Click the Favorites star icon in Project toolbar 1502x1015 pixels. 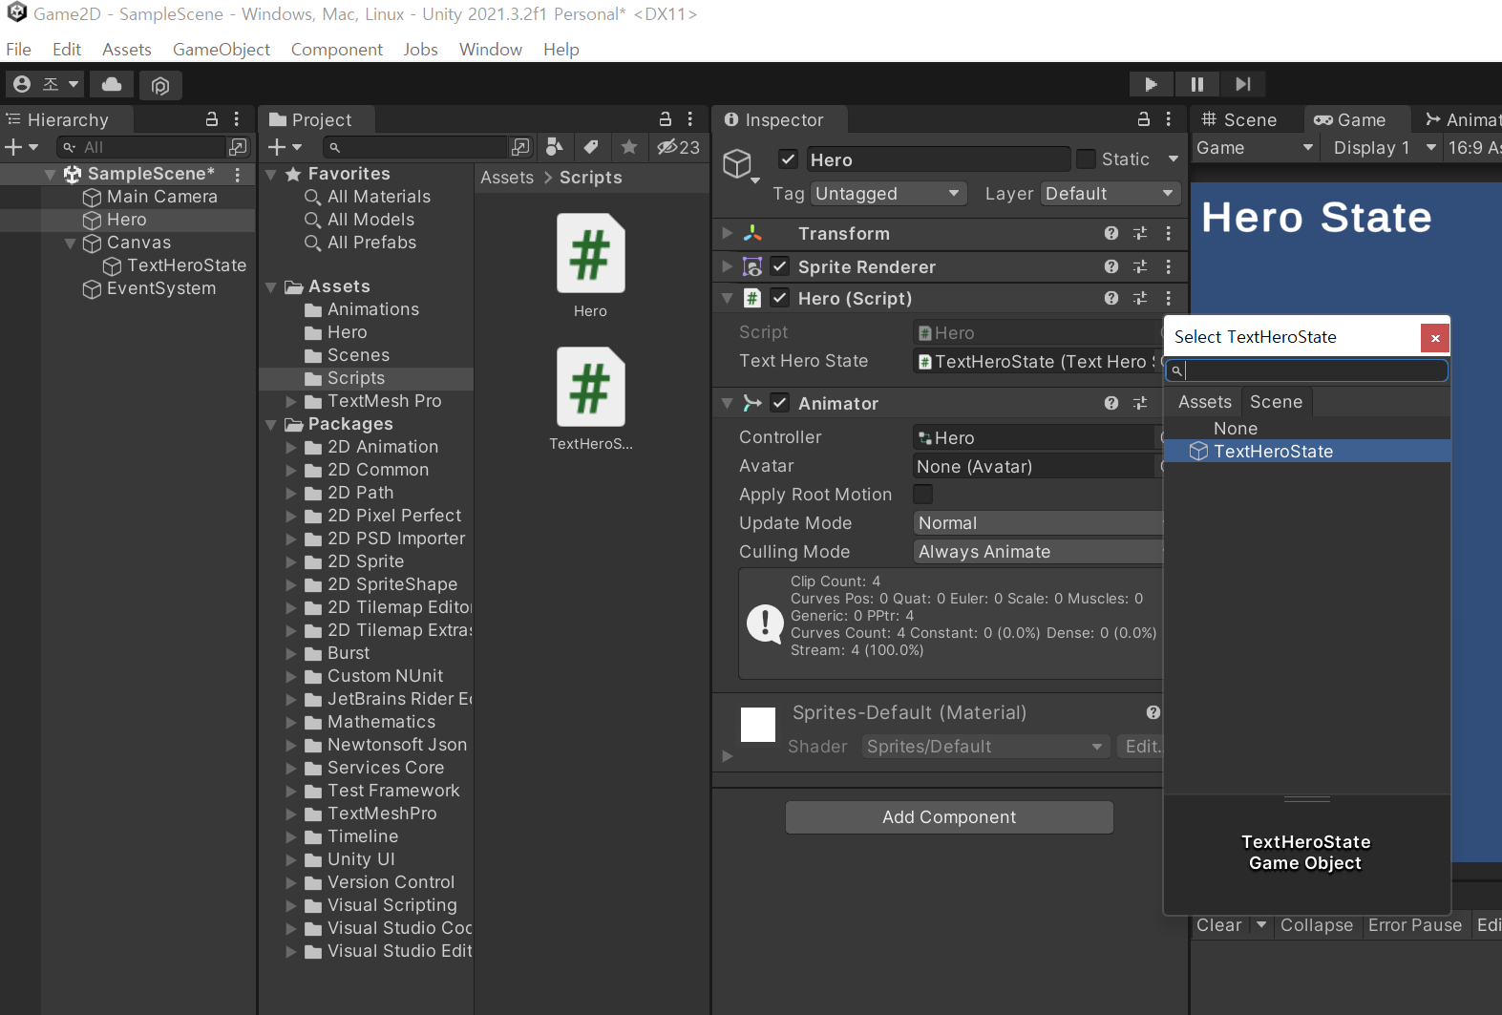point(628,146)
